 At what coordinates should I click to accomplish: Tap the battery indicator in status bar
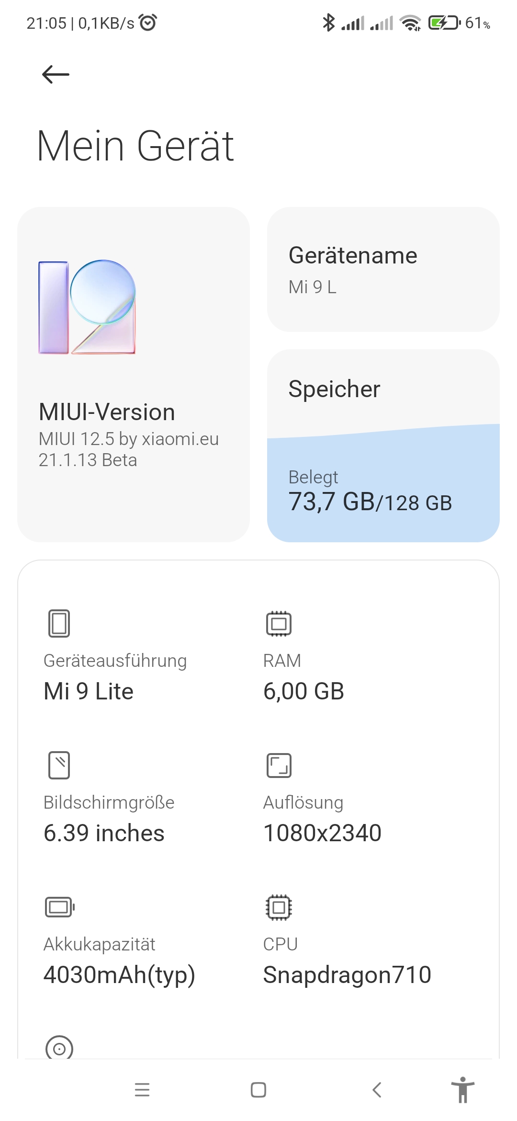445,23
